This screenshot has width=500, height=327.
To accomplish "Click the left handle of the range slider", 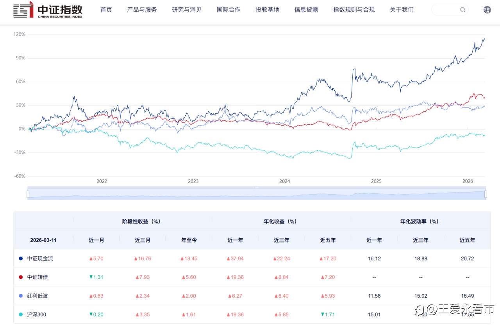I will (x=28, y=194).
